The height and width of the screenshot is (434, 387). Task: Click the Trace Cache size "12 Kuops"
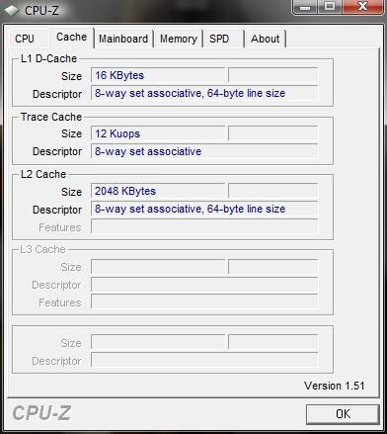point(158,133)
